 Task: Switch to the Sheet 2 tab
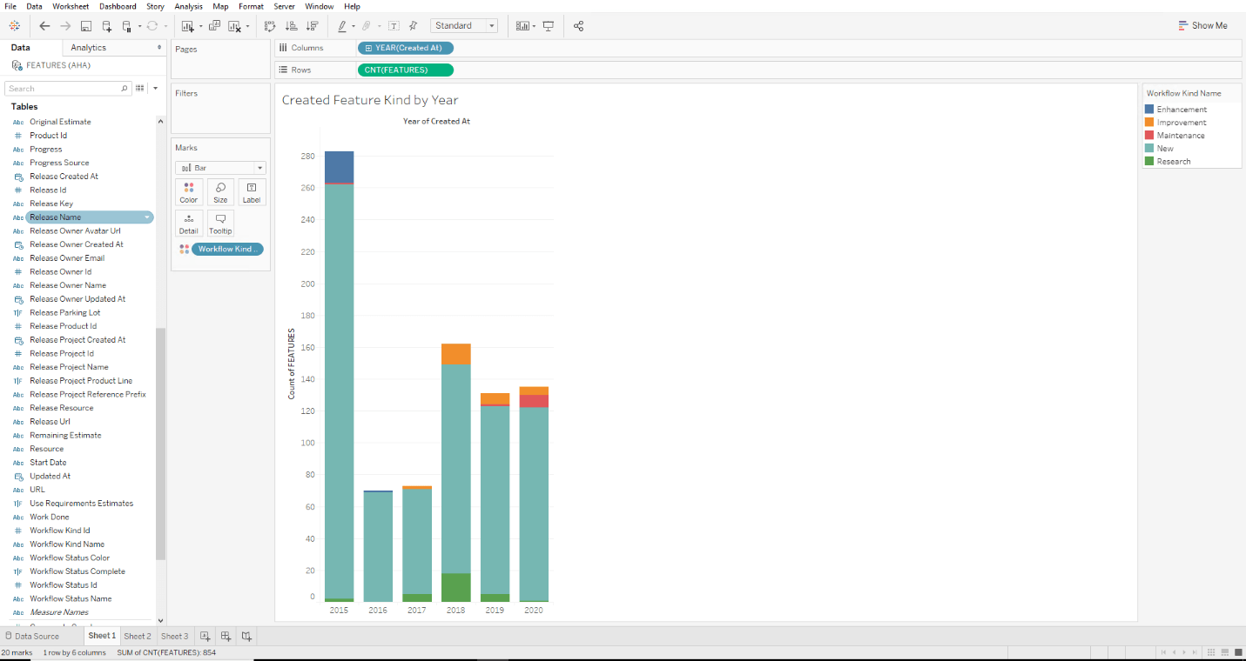pyautogui.click(x=138, y=636)
